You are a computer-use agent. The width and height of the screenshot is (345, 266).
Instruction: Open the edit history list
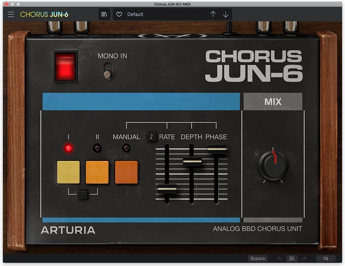point(291,259)
